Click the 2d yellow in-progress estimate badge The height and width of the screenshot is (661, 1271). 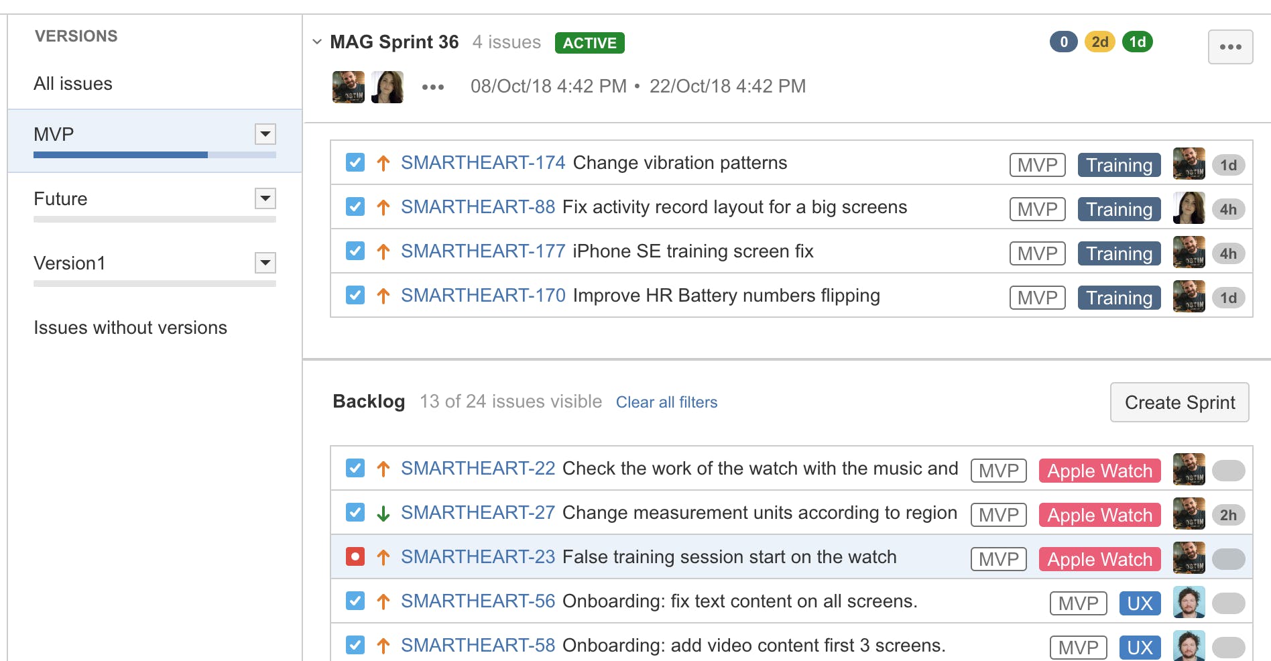tap(1099, 42)
